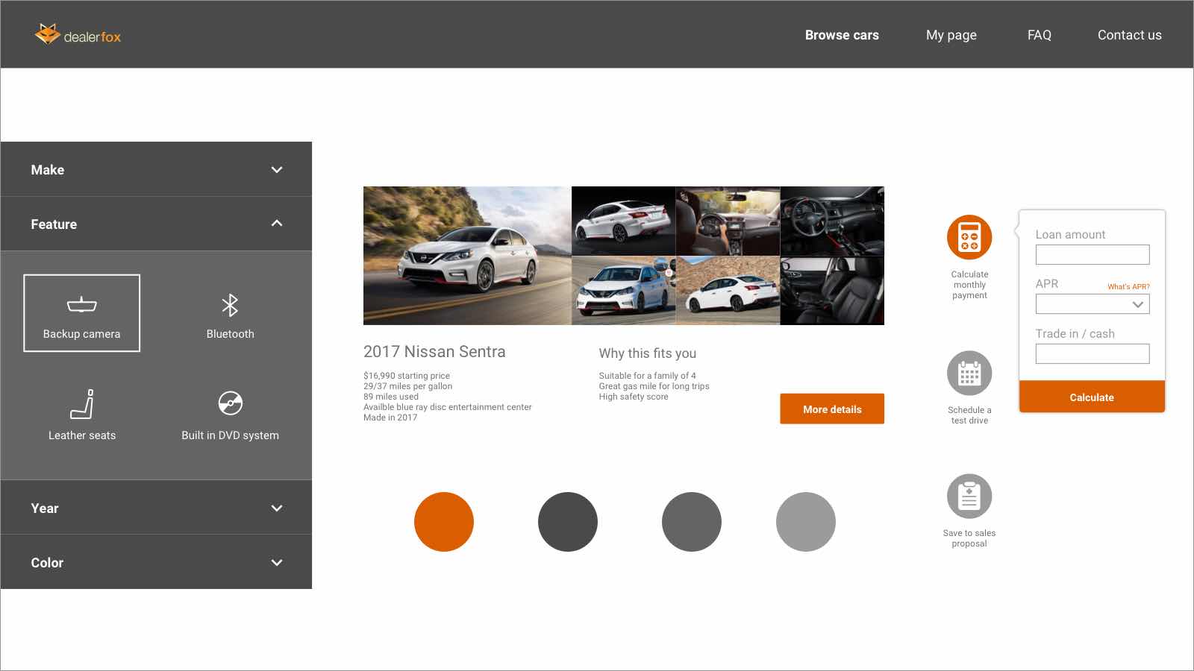Click the 'High safety score' text
The height and width of the screenshot is (671, 1194).
(x=634, y=397)
